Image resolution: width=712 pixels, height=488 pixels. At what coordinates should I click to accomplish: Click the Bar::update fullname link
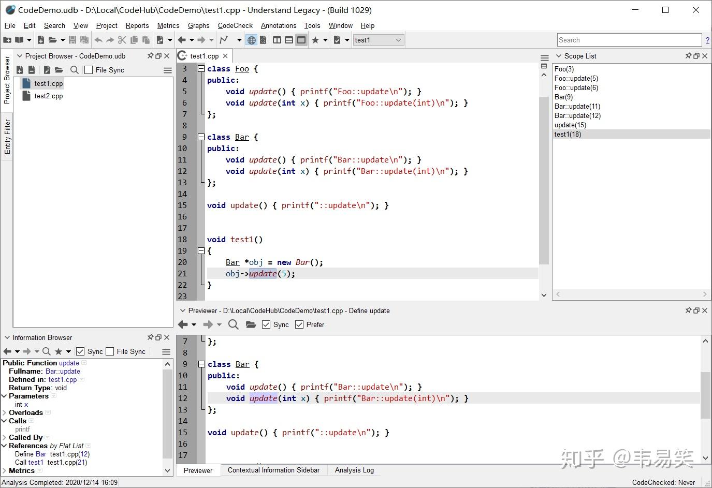[x=63, y=371]
